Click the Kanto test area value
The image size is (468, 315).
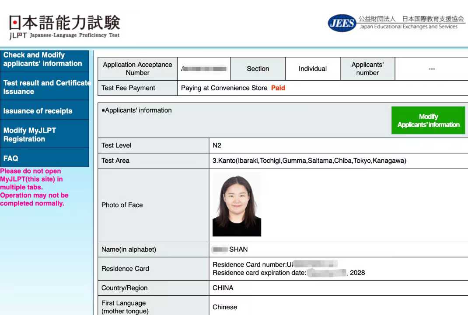[x=309, y=161]
